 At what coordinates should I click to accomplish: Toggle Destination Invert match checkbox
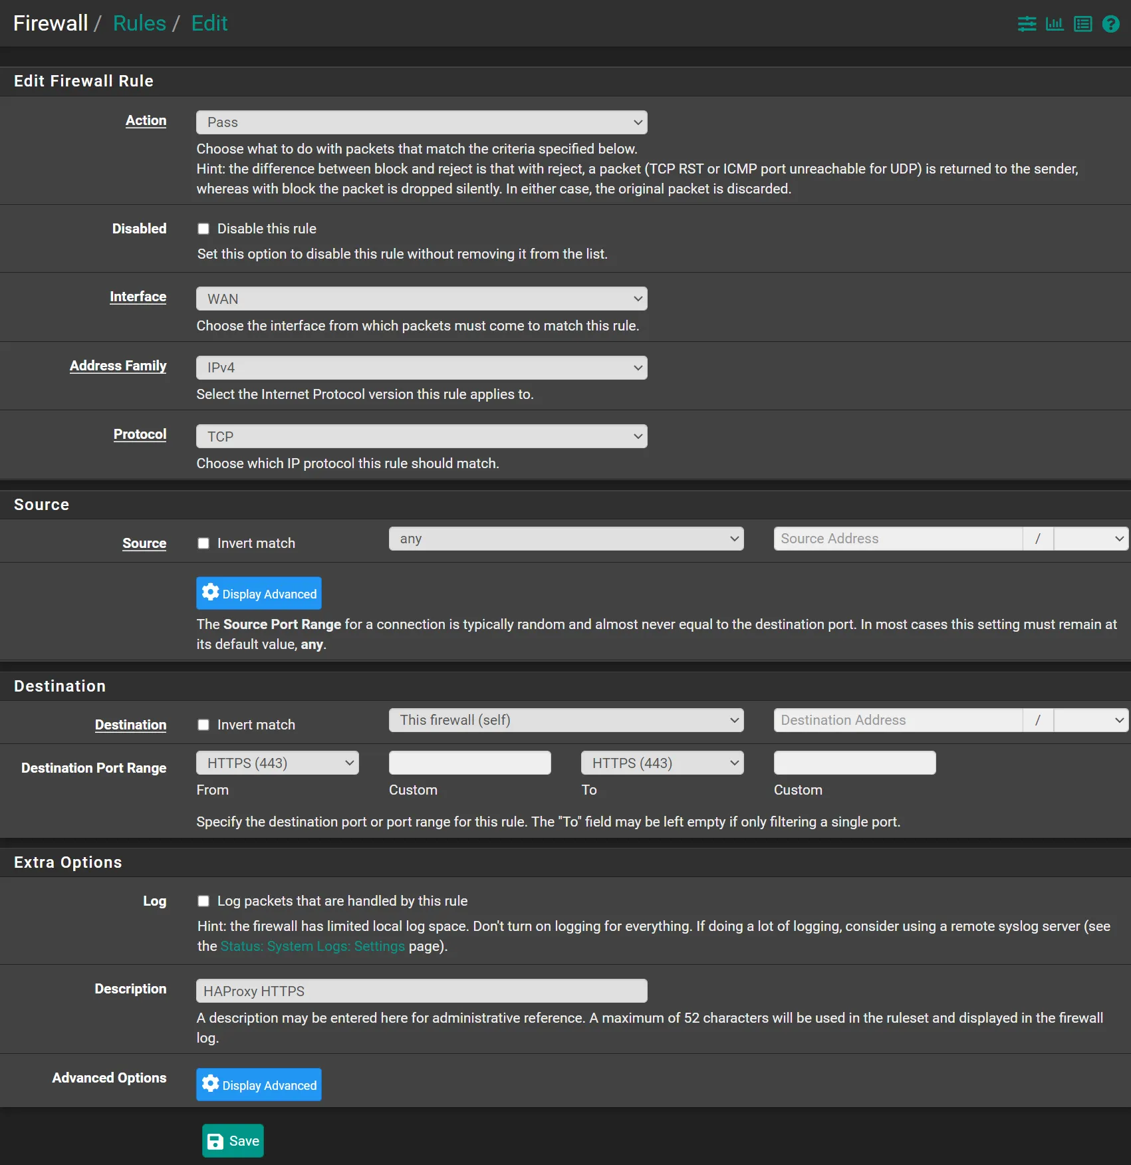pos(203,725)
